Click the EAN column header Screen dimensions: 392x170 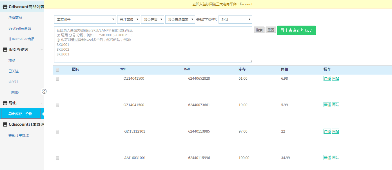pos(187,69)
